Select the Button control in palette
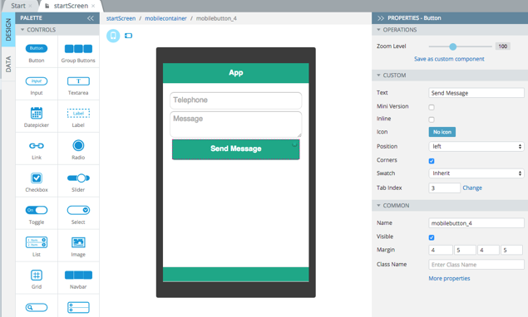Image resolution: width=528 pixels, height=317 pixels. click(37, 48)
